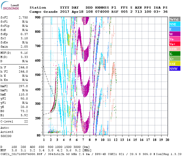Image resolution: width=182 pixels, height=156 pixels.
Task: Click the MUF 9.2 MHz value
Action: click(x=78, y=151)
